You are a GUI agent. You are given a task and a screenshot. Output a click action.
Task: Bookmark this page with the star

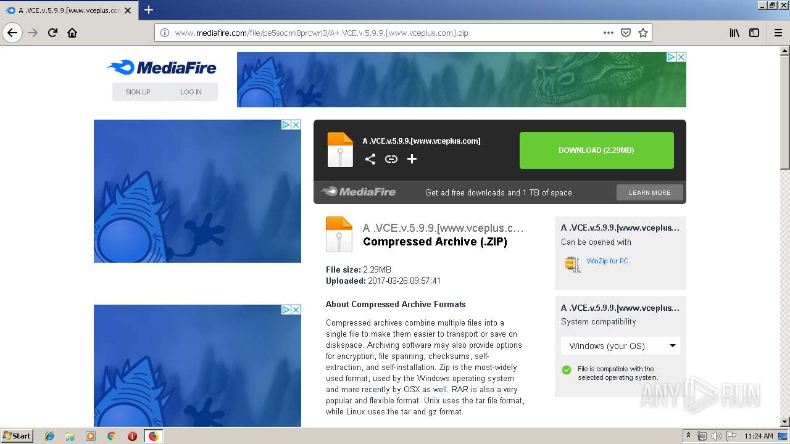point(643,33)
